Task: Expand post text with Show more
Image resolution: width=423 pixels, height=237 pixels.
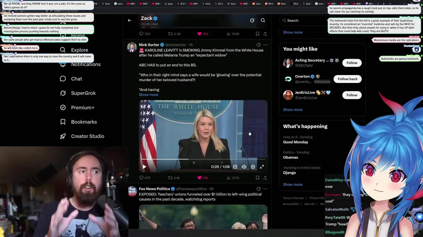Action: click(148, 95)
